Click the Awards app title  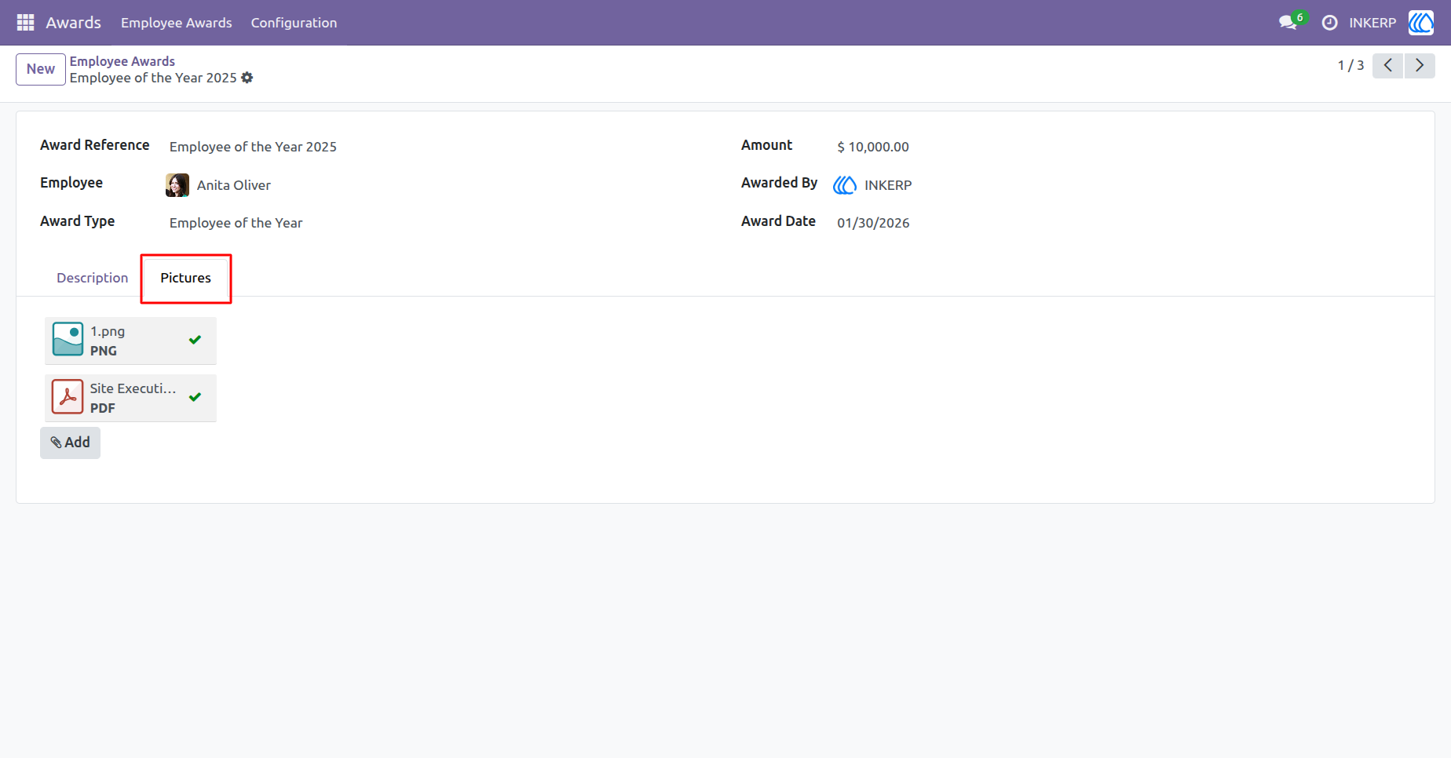coord(73,23)
